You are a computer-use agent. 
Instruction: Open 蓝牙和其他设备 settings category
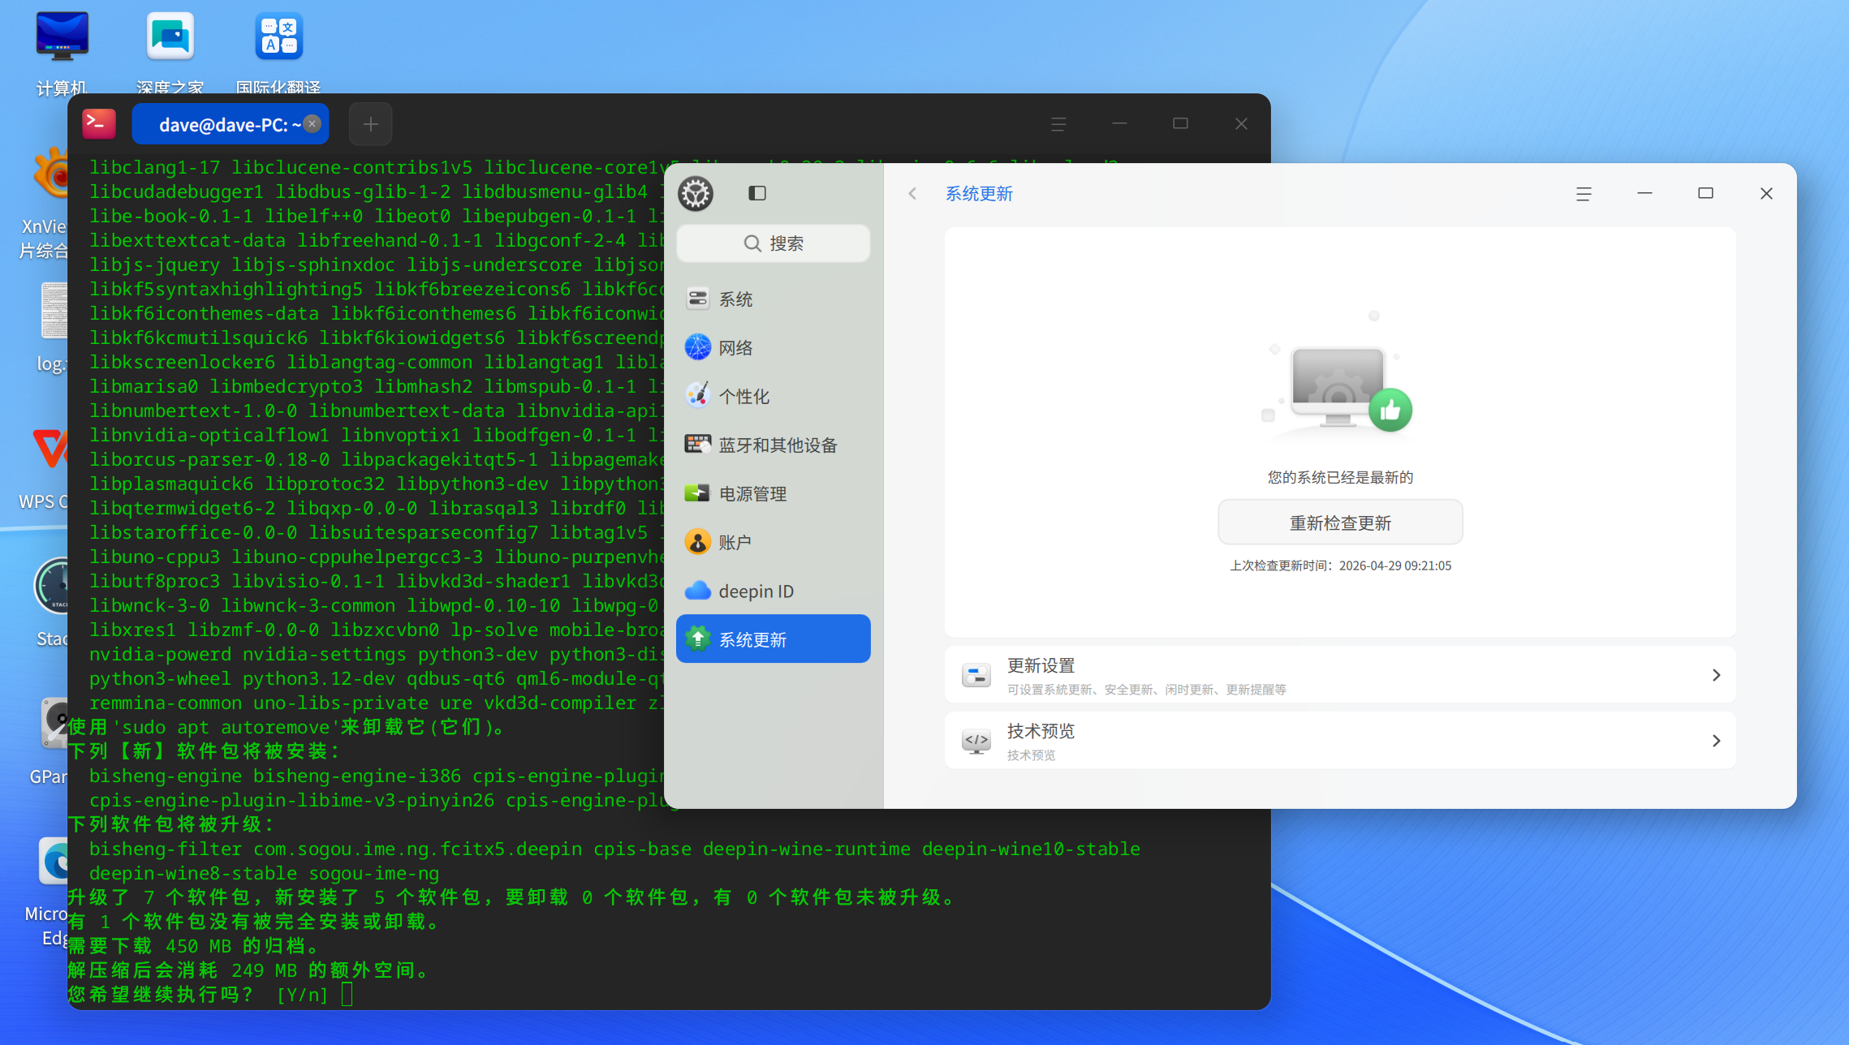click(773, 445)
